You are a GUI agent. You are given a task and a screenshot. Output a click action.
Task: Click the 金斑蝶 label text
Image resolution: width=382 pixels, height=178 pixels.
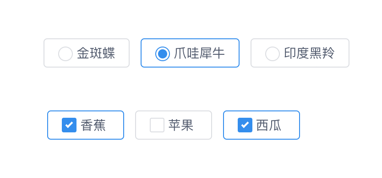(x=96, y=53)
